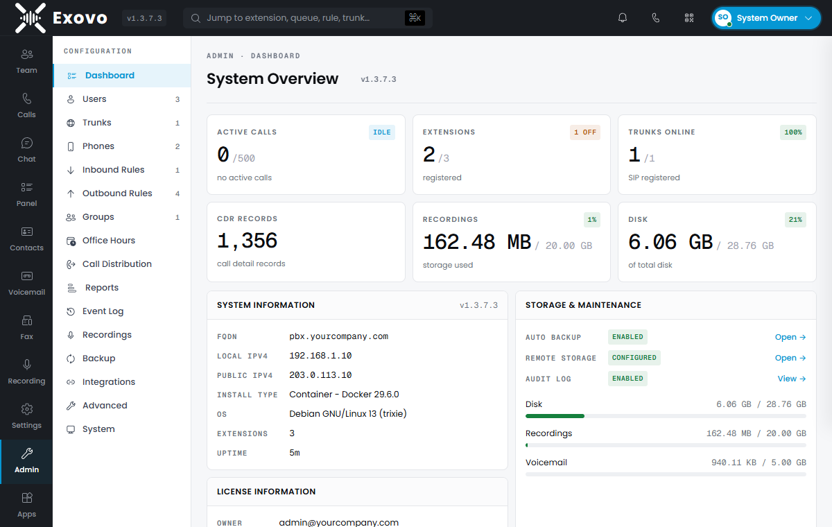Open Chat in left rail

coord(26,150)
